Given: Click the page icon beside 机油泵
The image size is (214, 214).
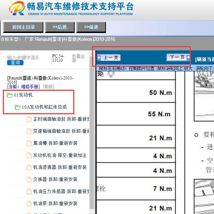Looking at the screenshot, I should 29,203.
